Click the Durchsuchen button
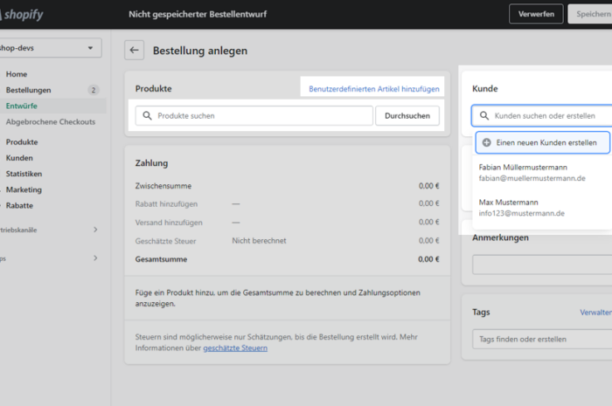 [407, 116]
